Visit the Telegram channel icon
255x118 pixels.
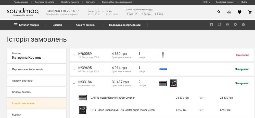click(235, 24)
